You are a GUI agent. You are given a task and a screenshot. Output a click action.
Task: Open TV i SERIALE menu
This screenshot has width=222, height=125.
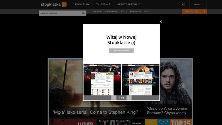pyautogui.click(x=103, y=4)
